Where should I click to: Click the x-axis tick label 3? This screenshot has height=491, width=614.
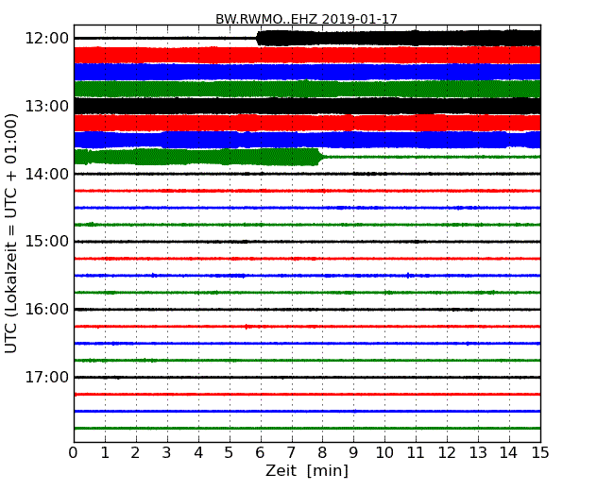coord(167,453)
